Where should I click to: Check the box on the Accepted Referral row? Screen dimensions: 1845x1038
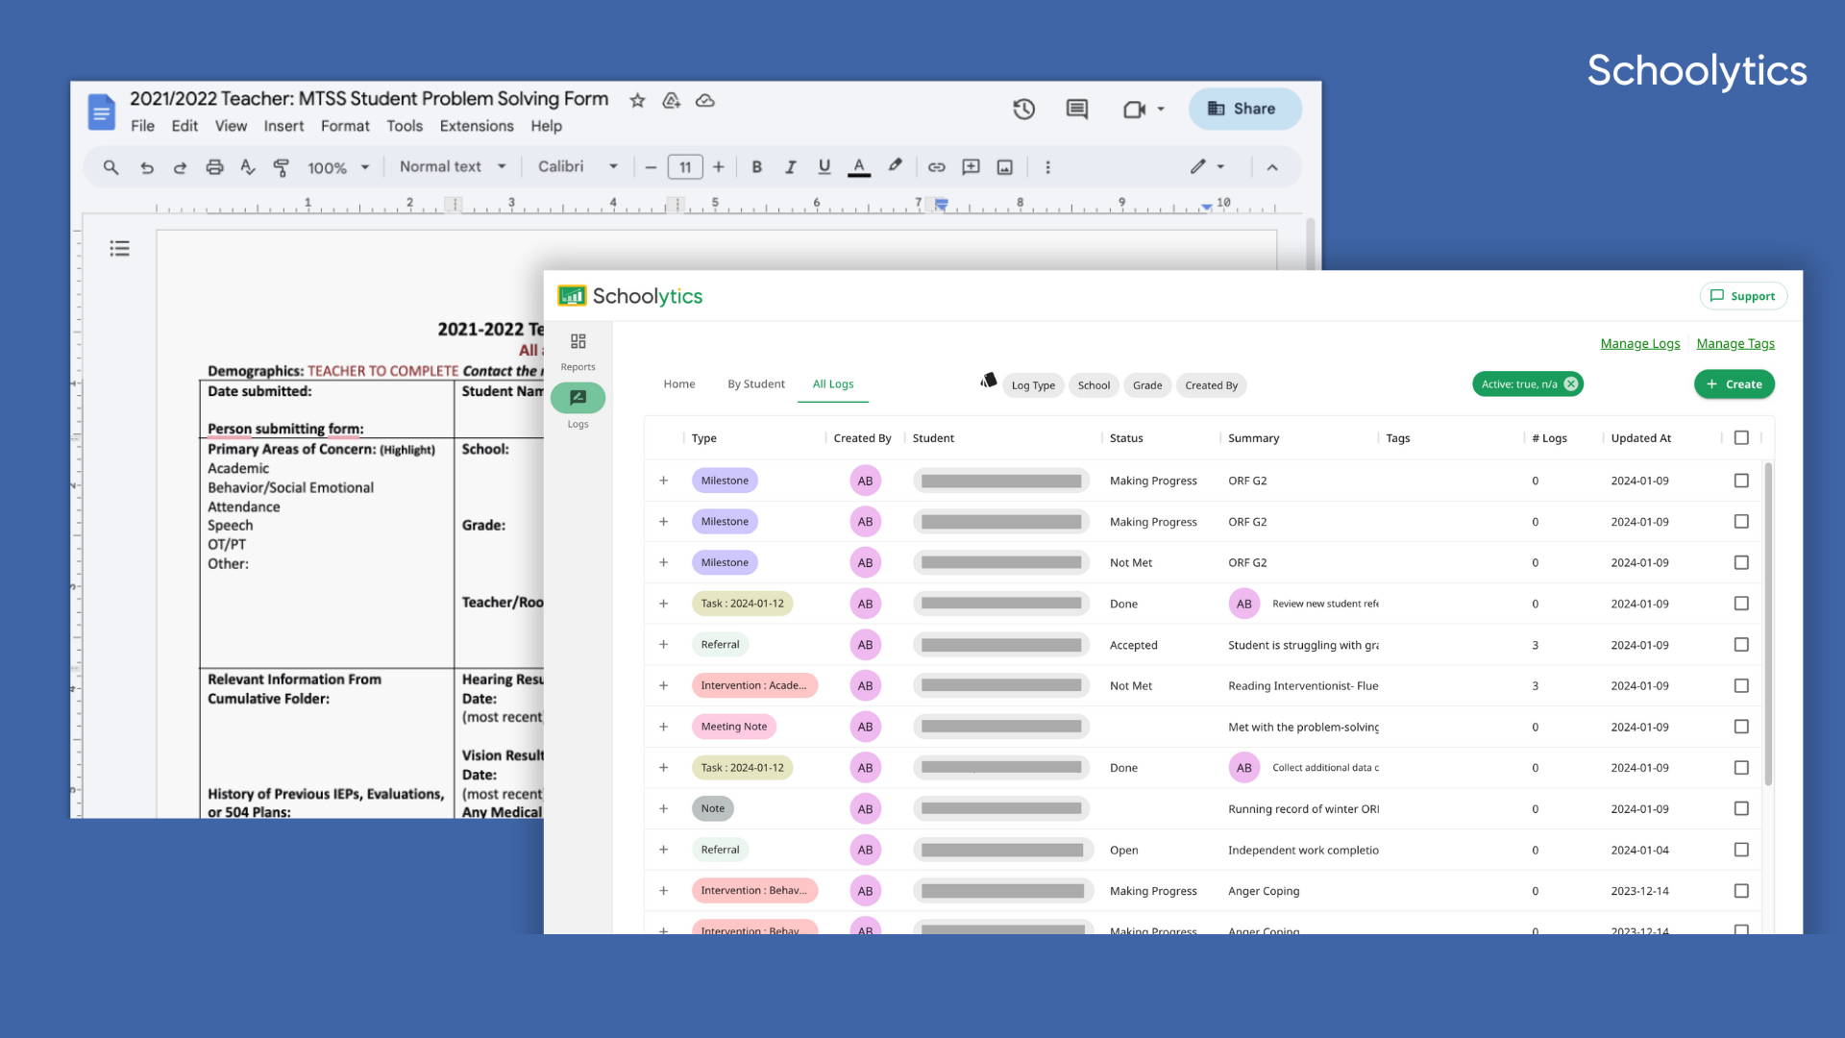[1741, 645]
